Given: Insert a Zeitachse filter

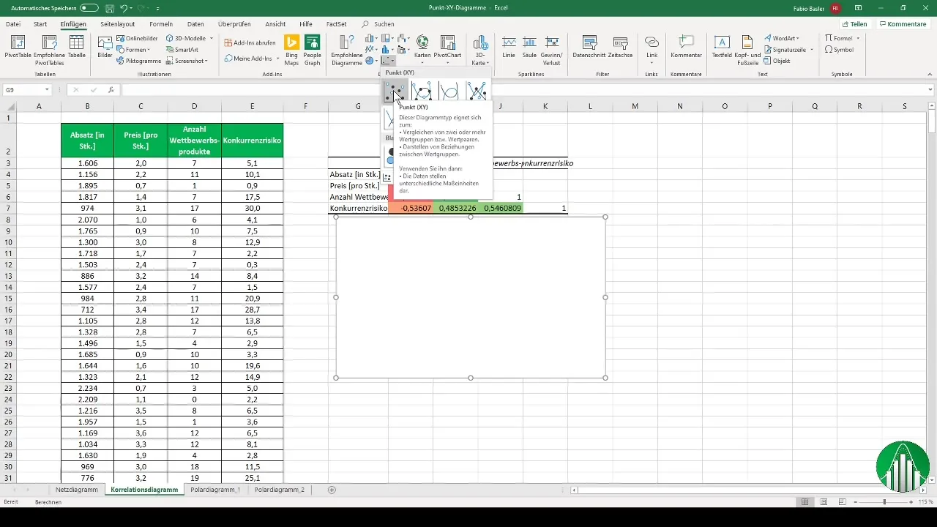Looking at the screenshot, I should point(621,48).
